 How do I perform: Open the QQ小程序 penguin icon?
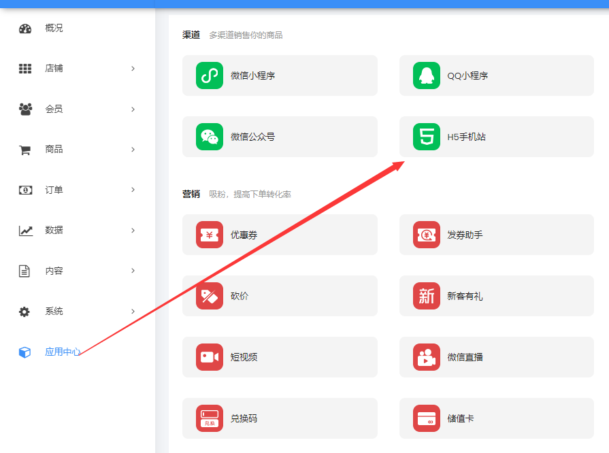click(427, 75)
